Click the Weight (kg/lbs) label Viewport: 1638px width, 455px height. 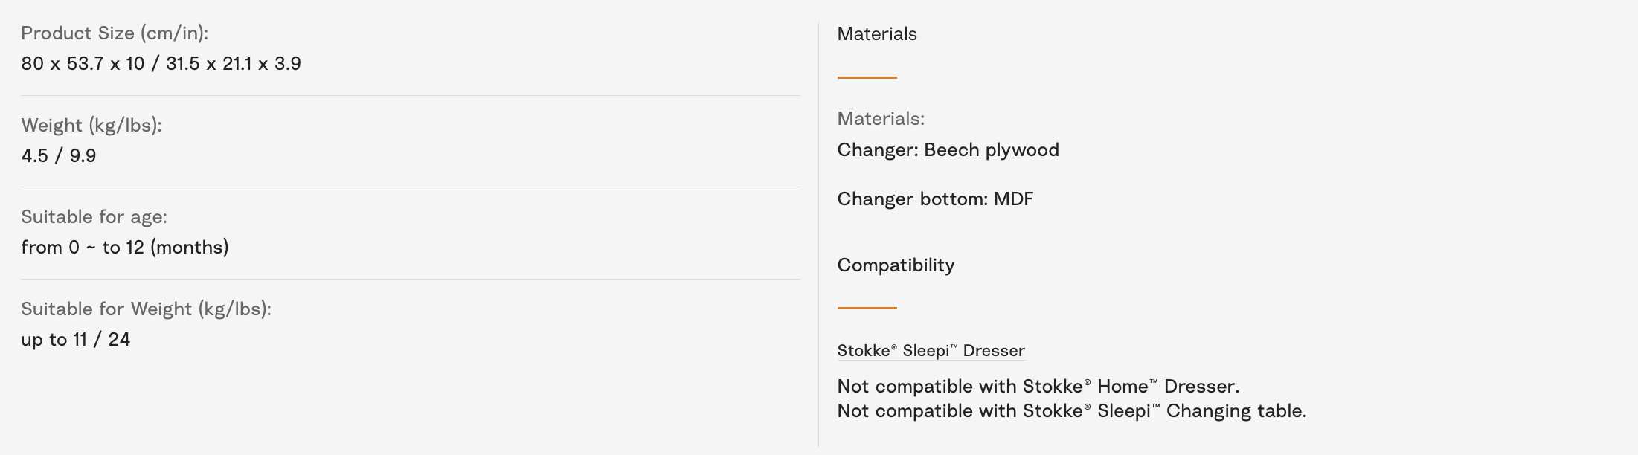click(x=91, y=126)
